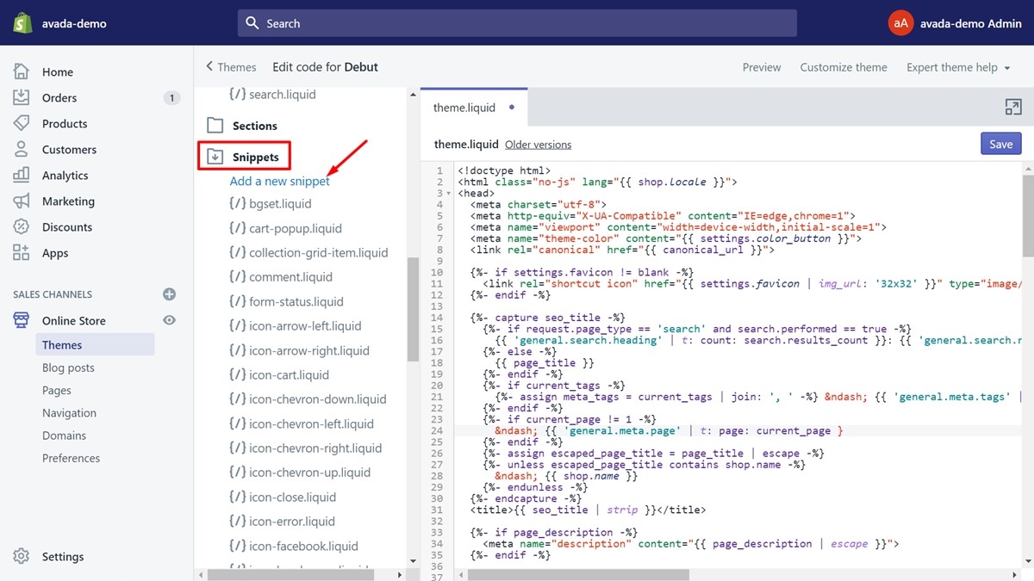This screenshot has width=1034, height=581.
Task: Open the Domains menu item
Action: [x=64, y=436]
